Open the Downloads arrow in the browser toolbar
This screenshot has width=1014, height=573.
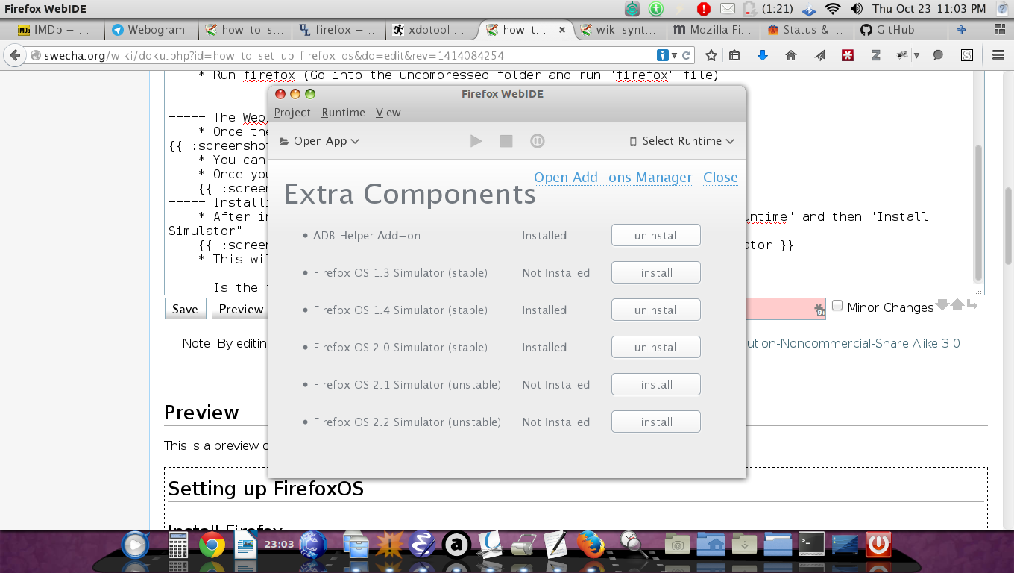point(762,55)
